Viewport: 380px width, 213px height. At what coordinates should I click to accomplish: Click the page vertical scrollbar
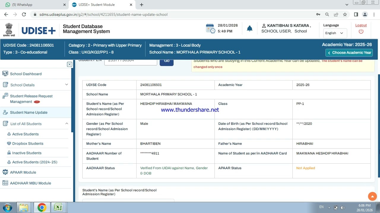click(379, 126)
